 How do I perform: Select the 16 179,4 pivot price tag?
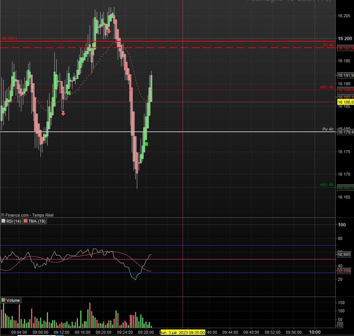345,132
